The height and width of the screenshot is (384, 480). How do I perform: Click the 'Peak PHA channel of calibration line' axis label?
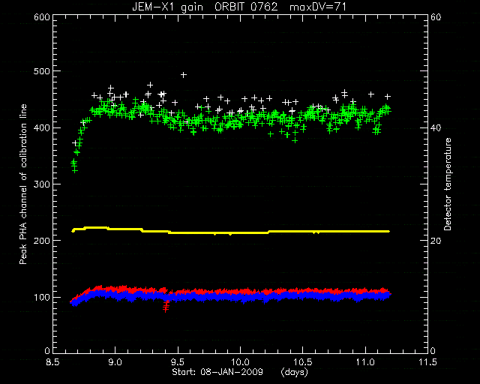[23, 184]
